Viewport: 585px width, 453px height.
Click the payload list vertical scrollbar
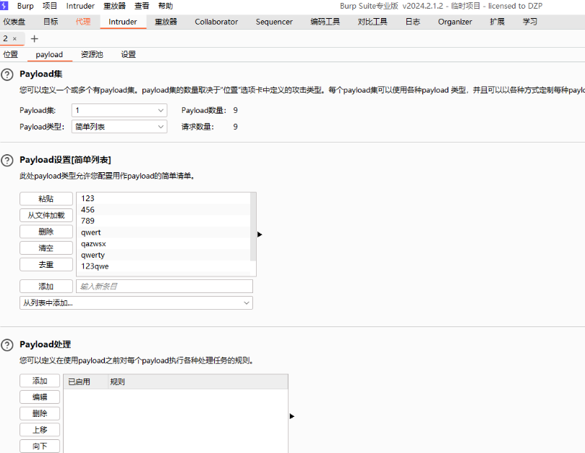pos(253,226)
